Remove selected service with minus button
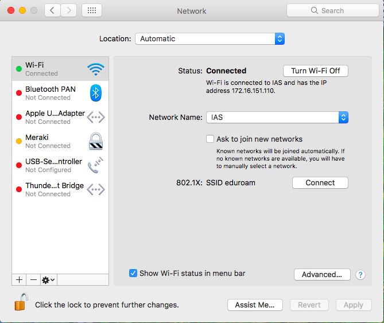Image resolution: width=384 pixels, height=323 pixels. [x=33, y=279]
